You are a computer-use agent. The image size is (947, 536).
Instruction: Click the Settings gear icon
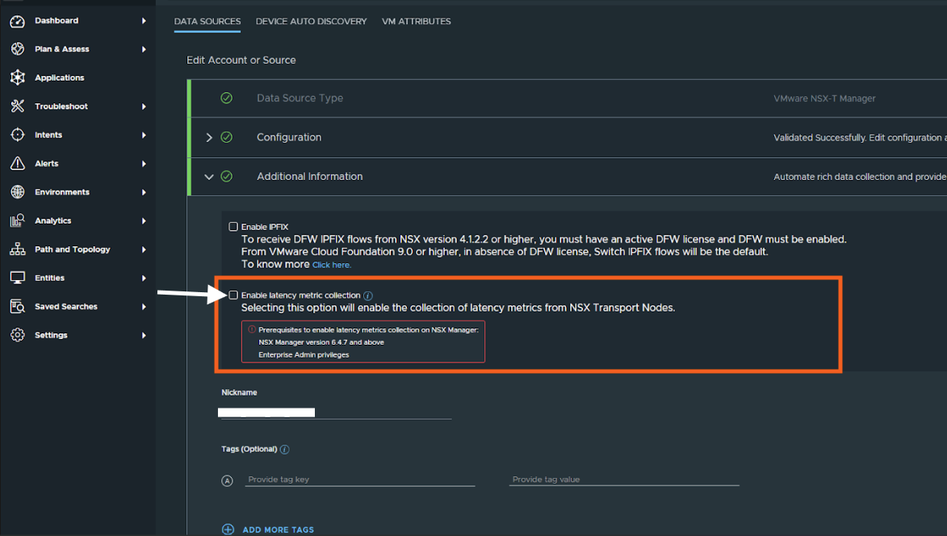(18, 335)
